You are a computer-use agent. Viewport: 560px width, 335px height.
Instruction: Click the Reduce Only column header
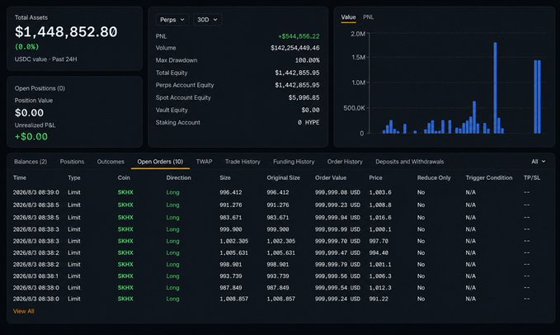click(434, 177)
